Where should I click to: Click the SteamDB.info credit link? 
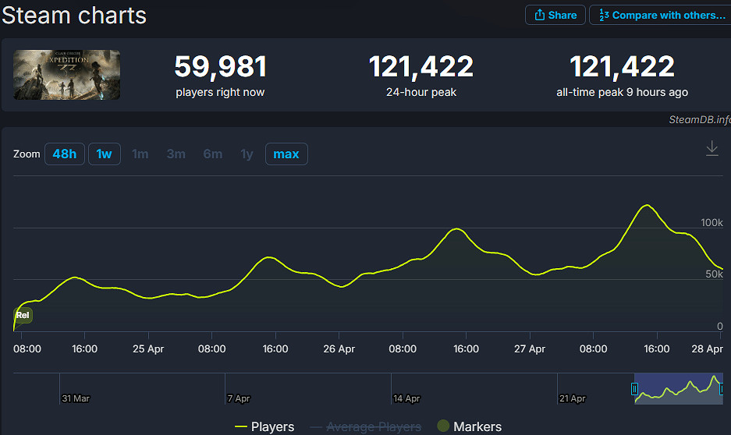pos(699,119)
